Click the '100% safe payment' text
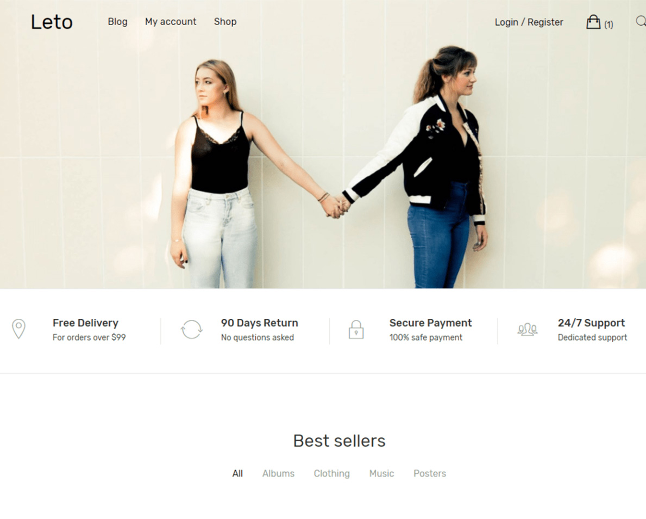646x519 pixels. (425, 337)
